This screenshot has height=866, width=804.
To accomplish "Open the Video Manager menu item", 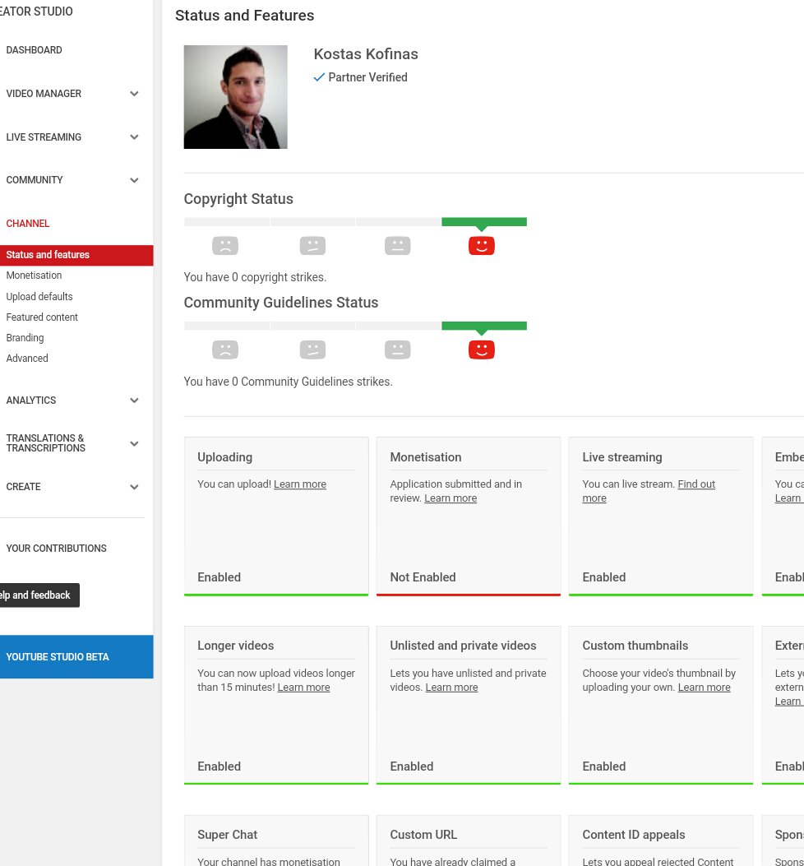I will click(44, 94).
